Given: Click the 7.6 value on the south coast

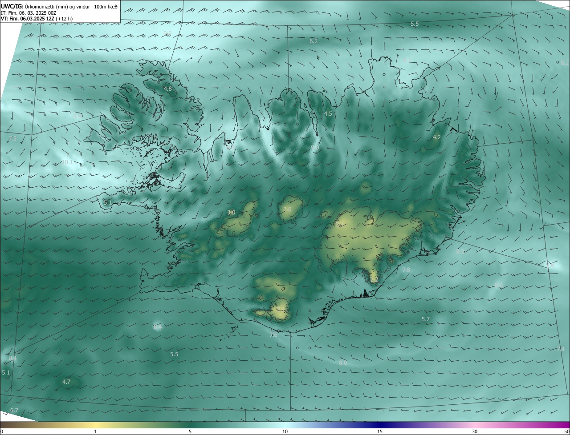Looking at the screenshot, I should pyautogui.click(x=273, y=335).
